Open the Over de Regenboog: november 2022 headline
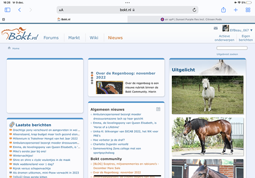 coord(126,75)
